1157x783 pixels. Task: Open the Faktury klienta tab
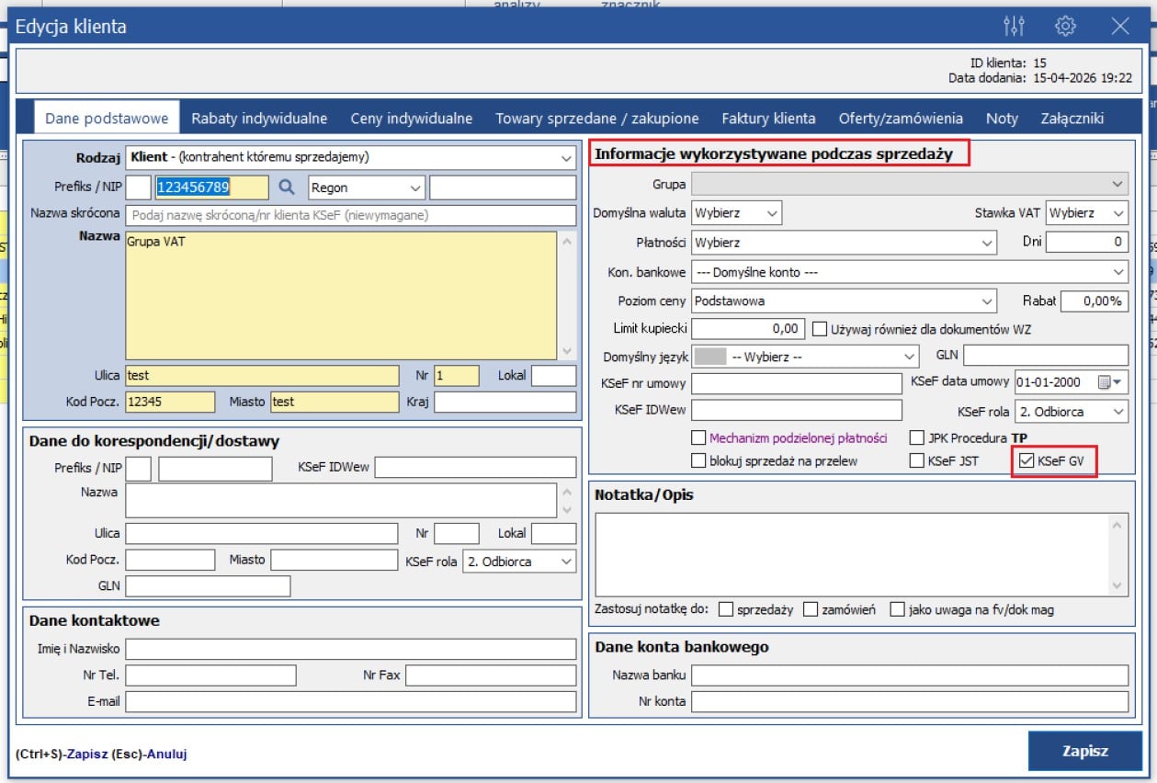[x=768, y=119]
